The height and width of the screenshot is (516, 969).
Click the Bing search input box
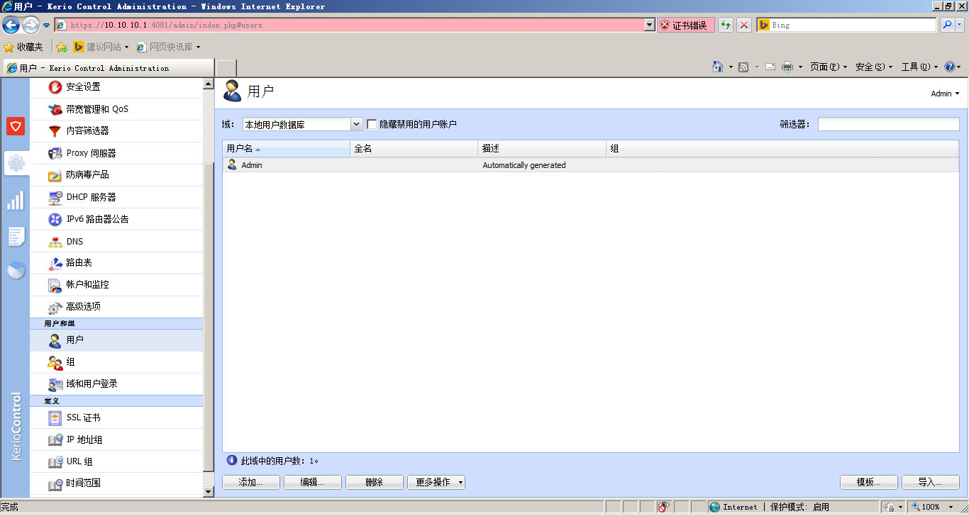click(846, 26)
